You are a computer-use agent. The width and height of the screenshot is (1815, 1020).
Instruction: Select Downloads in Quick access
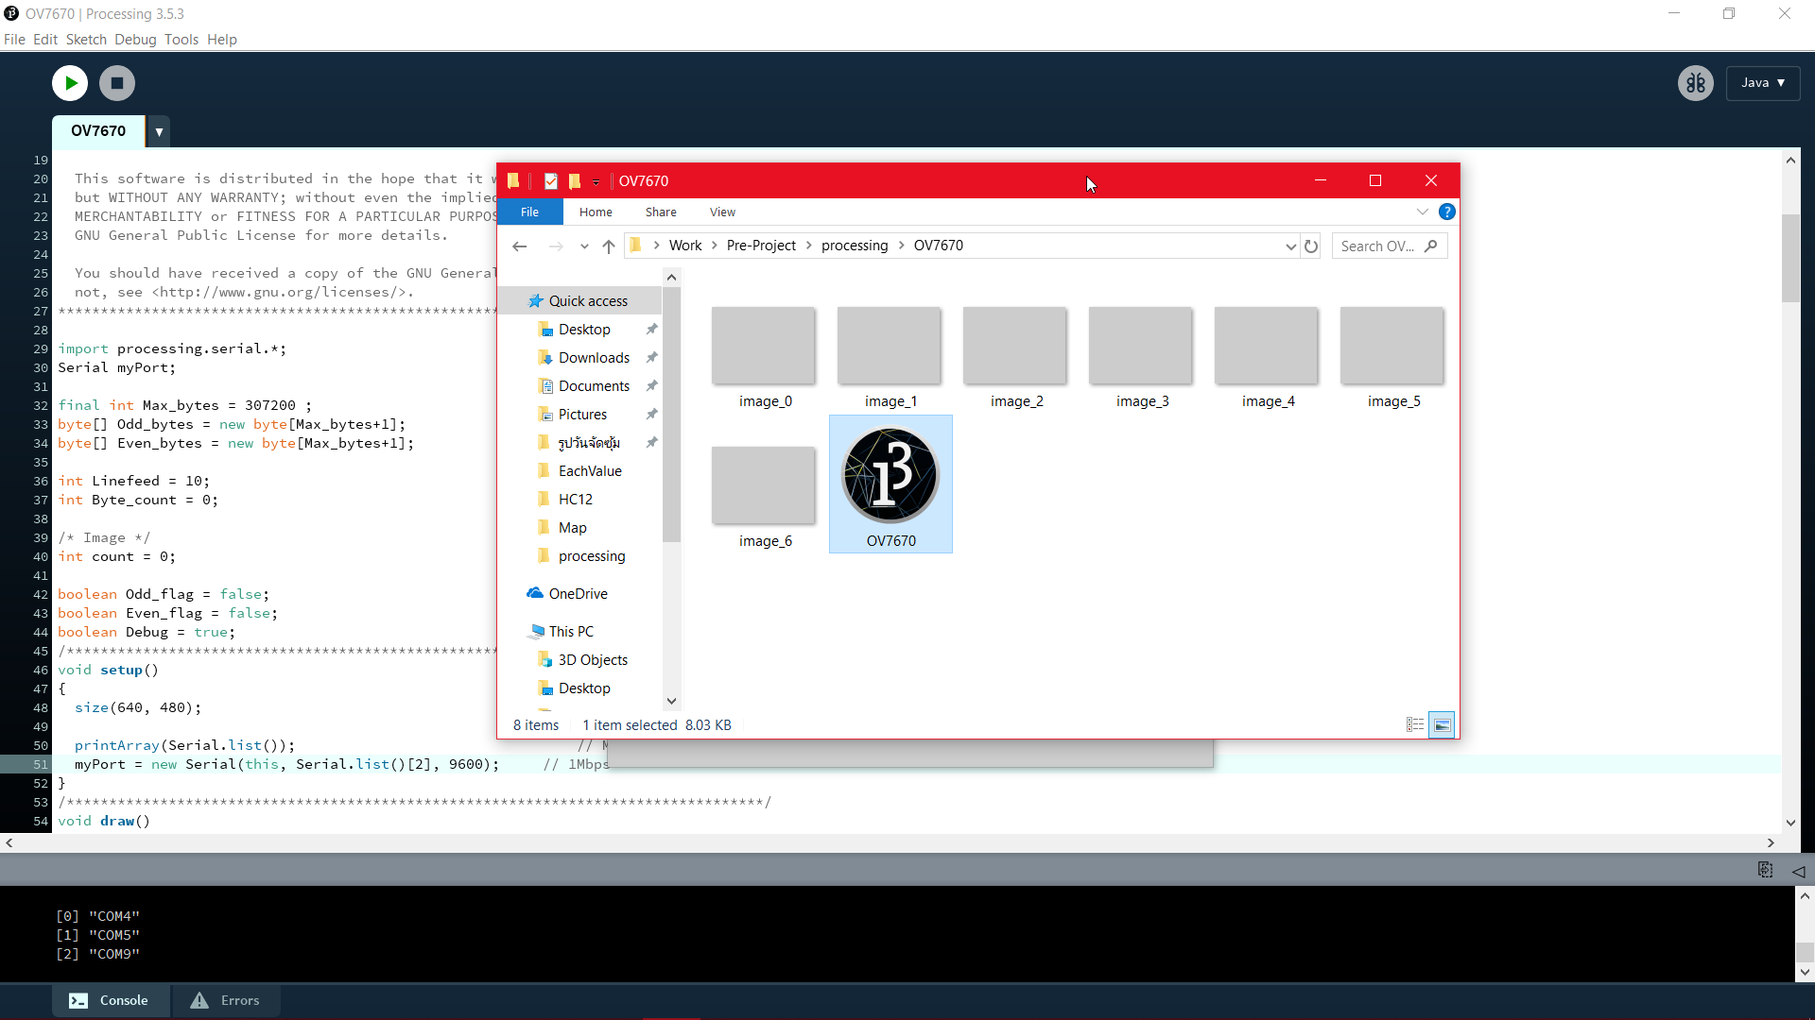click(593, 358)
